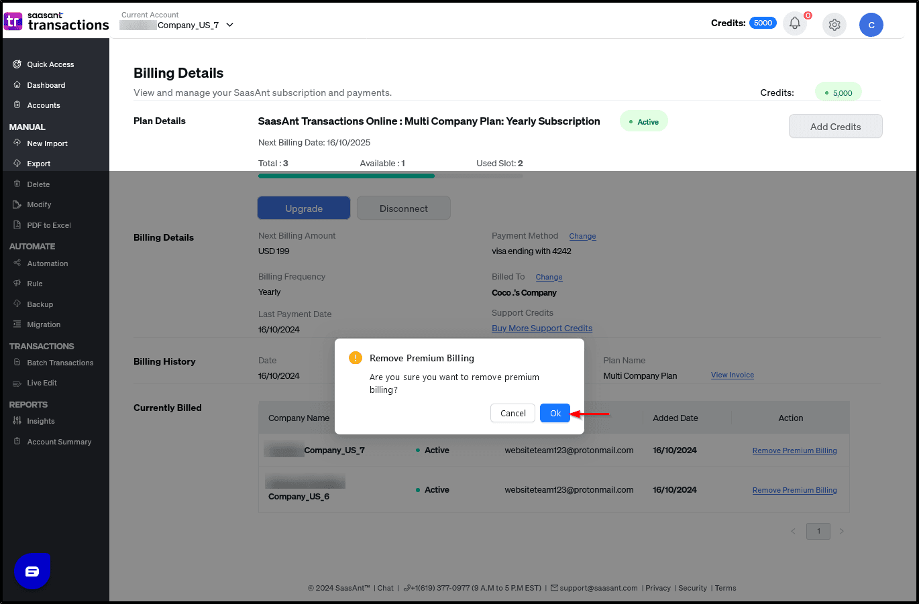Open the Dashboard menu item
The width and height of the screenshot is (919, 604).
point(46,85)
